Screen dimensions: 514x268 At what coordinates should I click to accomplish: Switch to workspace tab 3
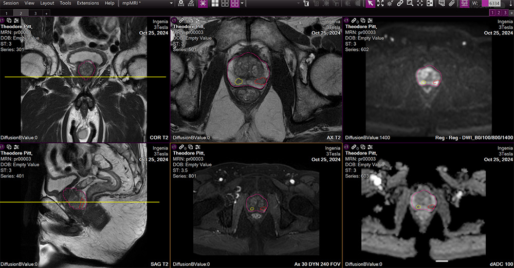[35, 12]
